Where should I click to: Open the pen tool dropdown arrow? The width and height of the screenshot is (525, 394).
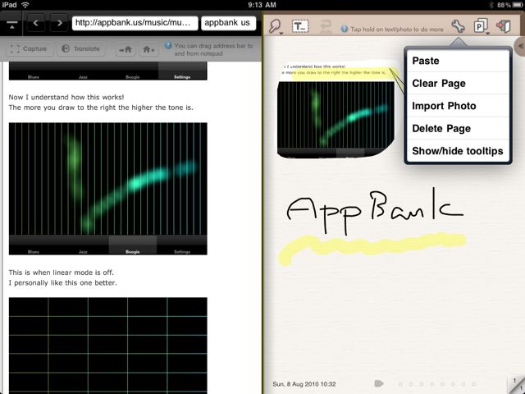[281, 33]
